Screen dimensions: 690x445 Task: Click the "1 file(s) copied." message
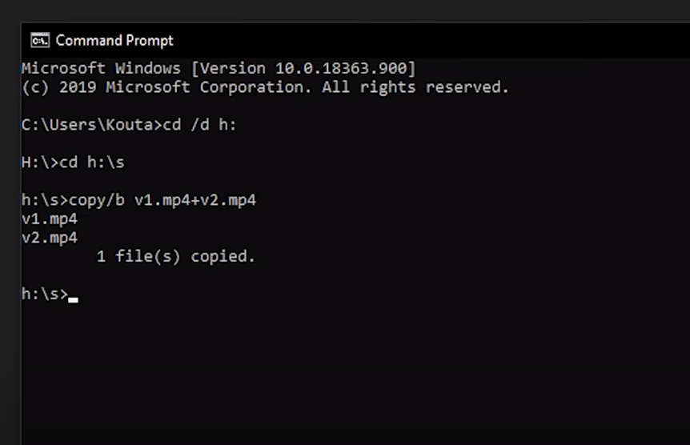pos(176,257)
